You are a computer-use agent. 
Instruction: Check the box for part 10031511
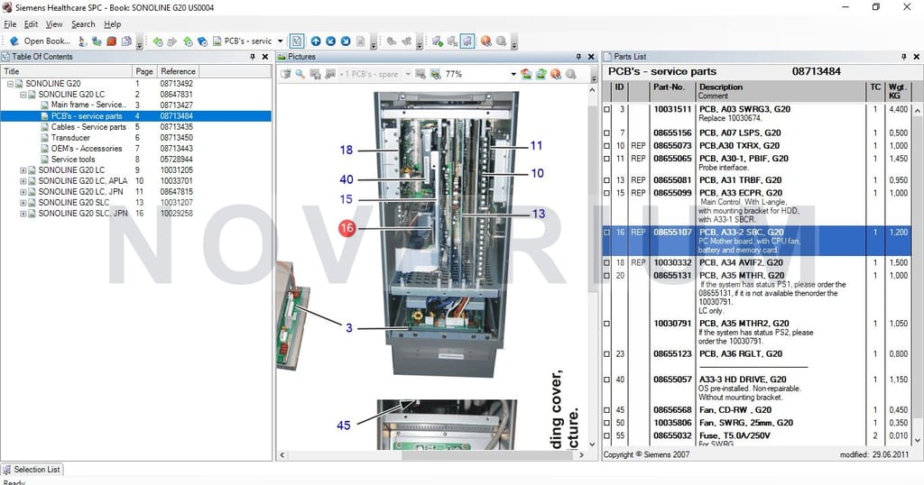pyautogui.click(x=607, y=109)
